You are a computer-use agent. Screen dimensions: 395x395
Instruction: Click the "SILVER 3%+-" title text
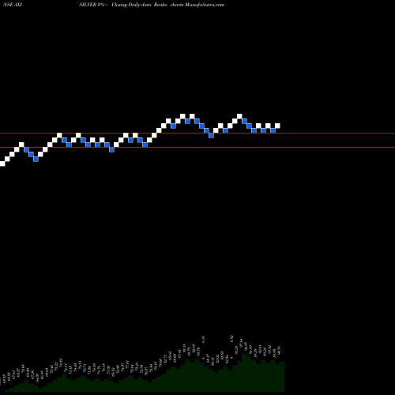coord(94,5)
